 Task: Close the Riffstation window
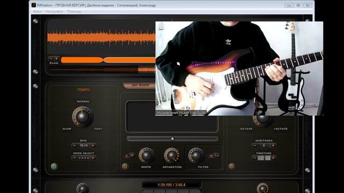coord(307,5)
